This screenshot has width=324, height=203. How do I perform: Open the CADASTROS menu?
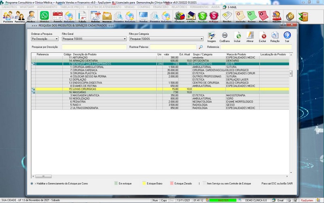point(9,7)
